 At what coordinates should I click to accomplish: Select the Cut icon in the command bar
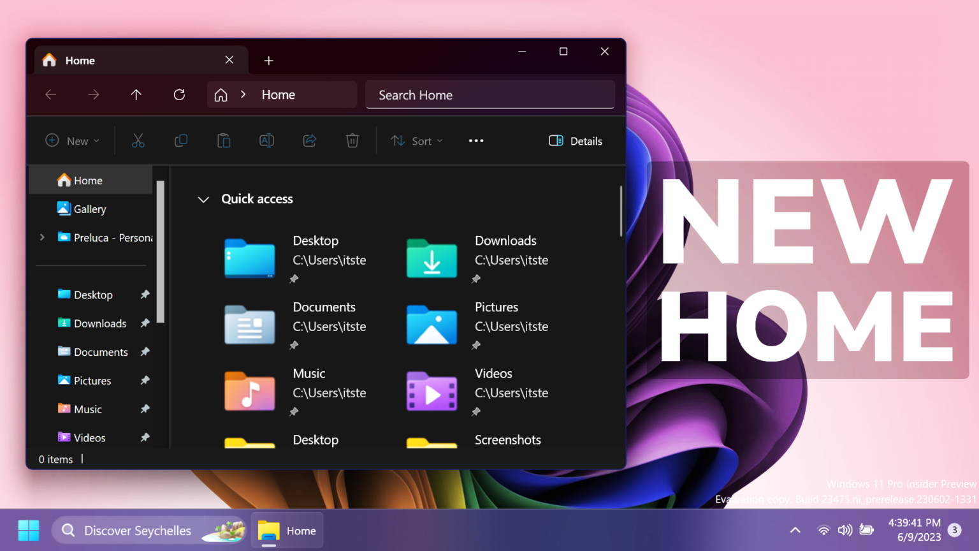[138, 140]
